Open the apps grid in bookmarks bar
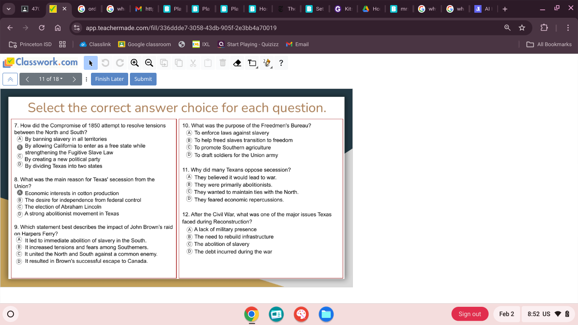 click(62, 44)
